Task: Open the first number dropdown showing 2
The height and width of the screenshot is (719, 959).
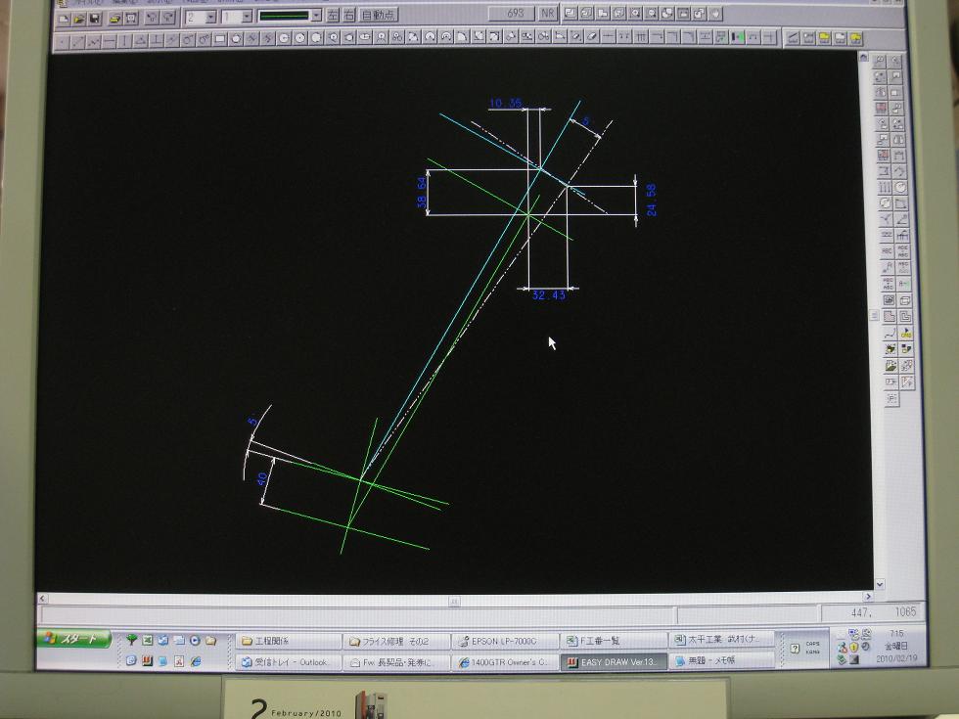Action: (x=211, y=17)
